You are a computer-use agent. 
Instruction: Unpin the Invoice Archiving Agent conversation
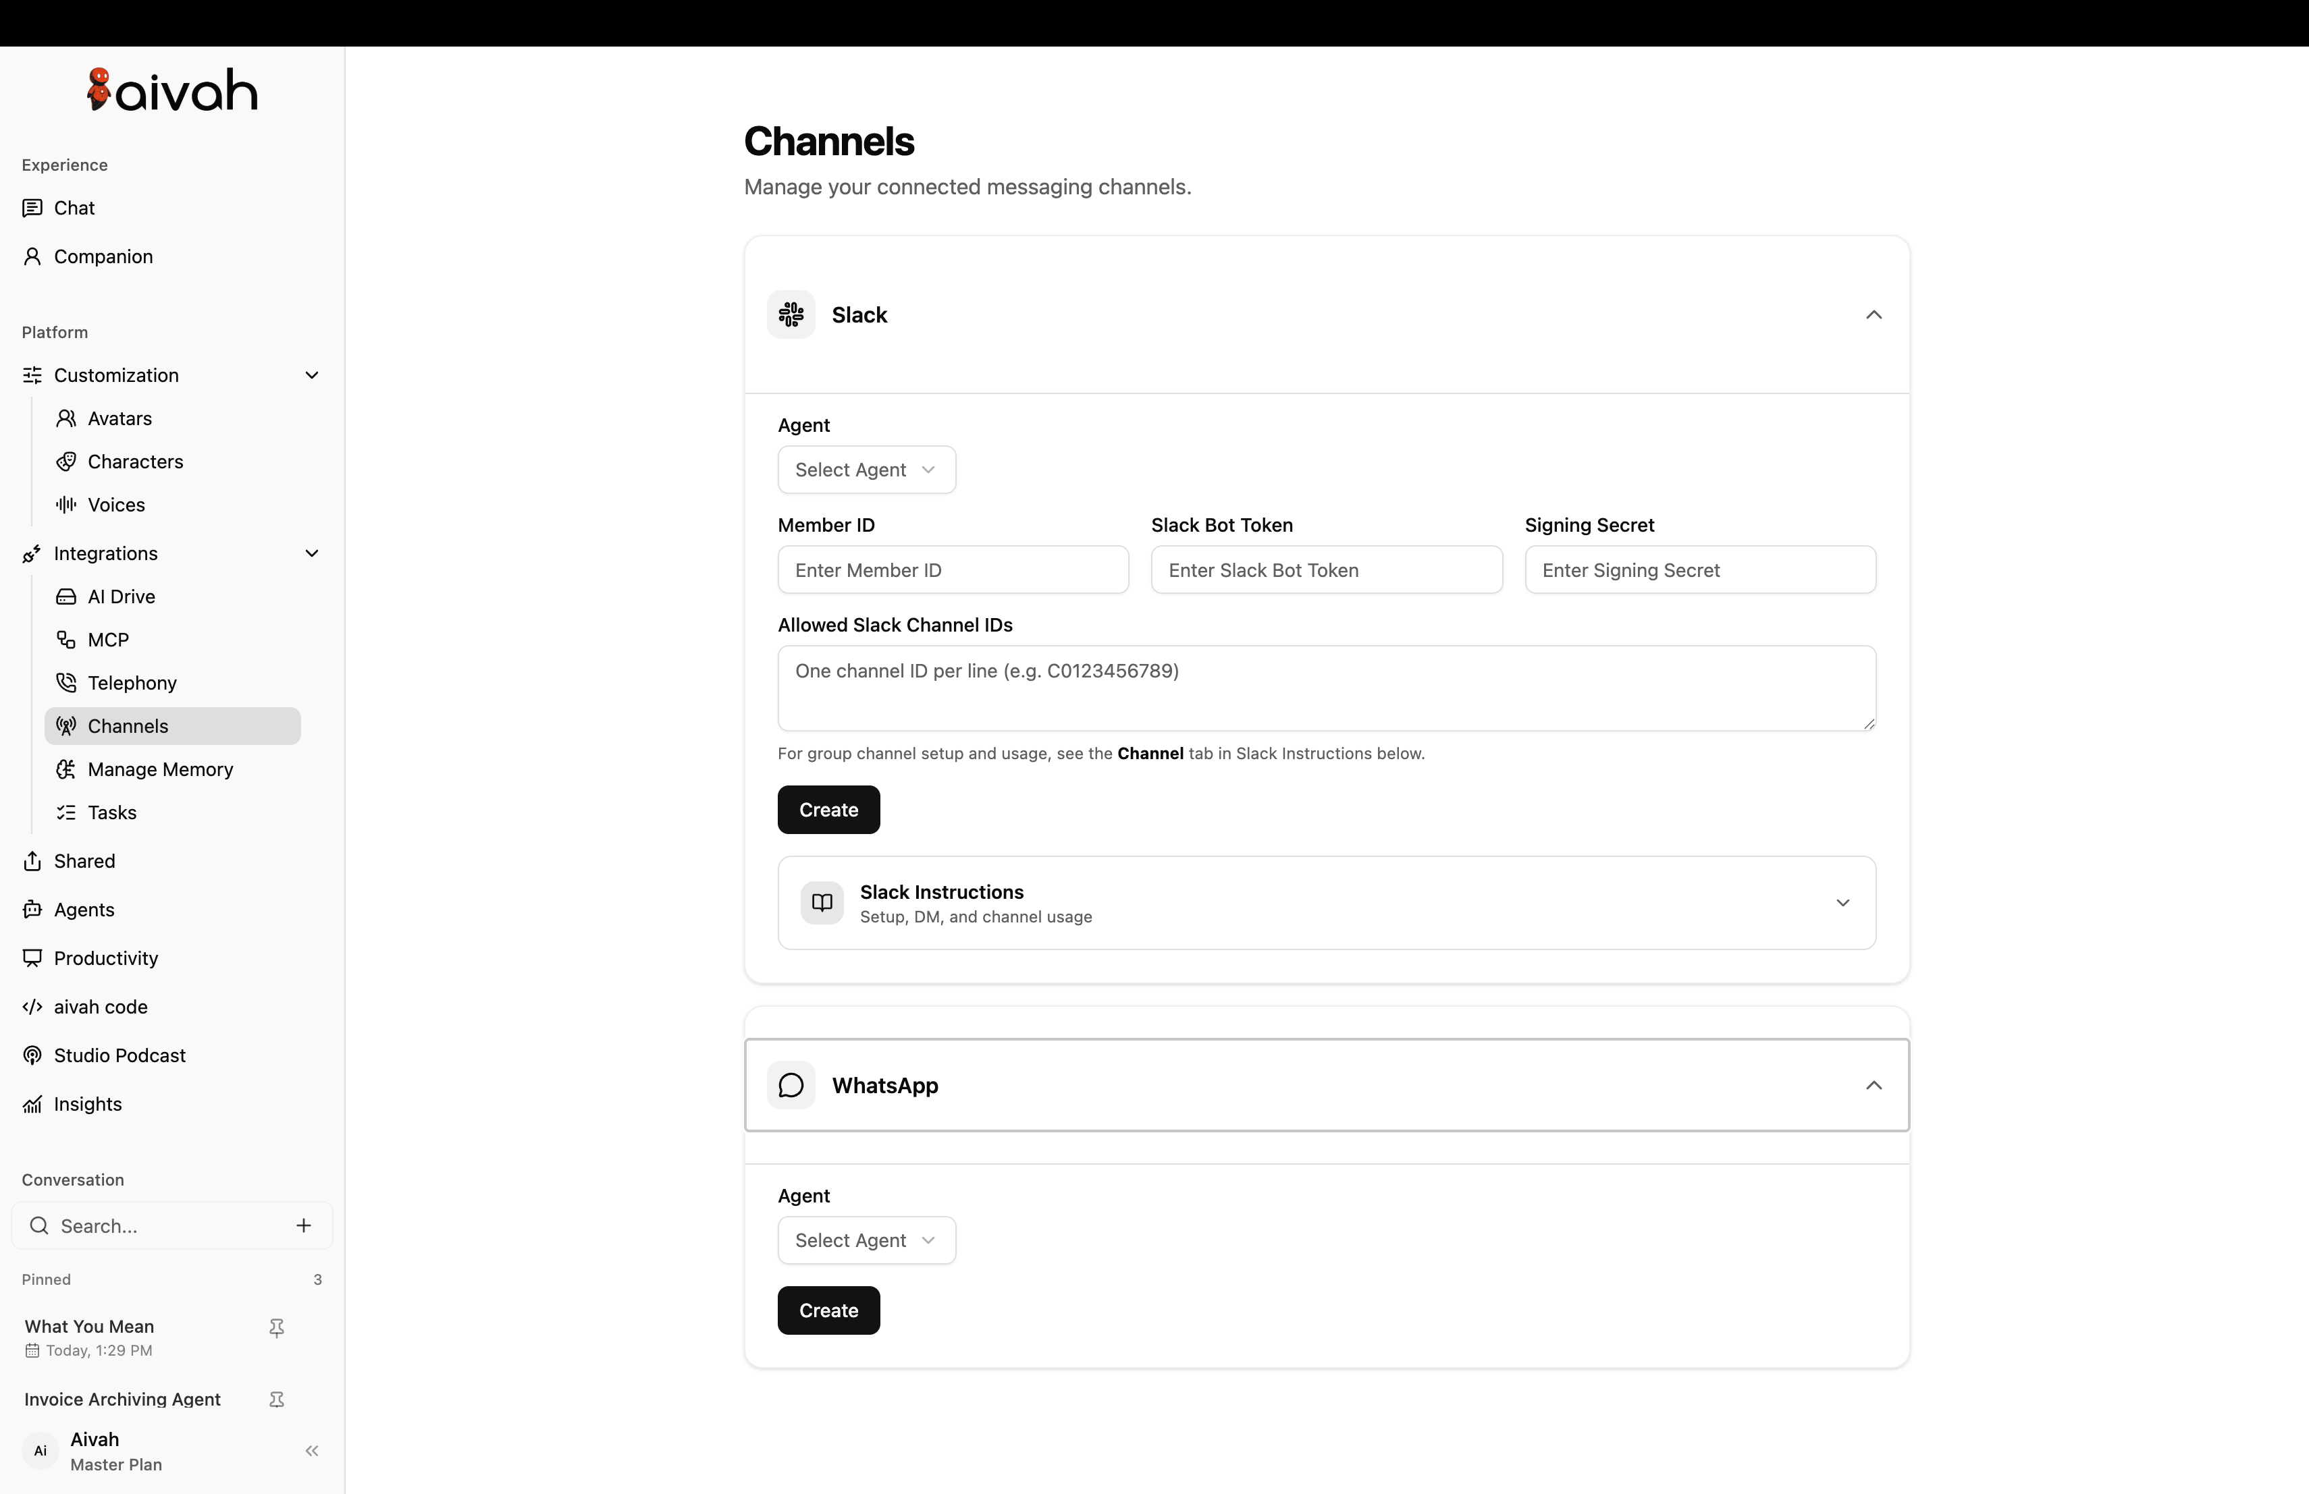(x=277, y=1399)
